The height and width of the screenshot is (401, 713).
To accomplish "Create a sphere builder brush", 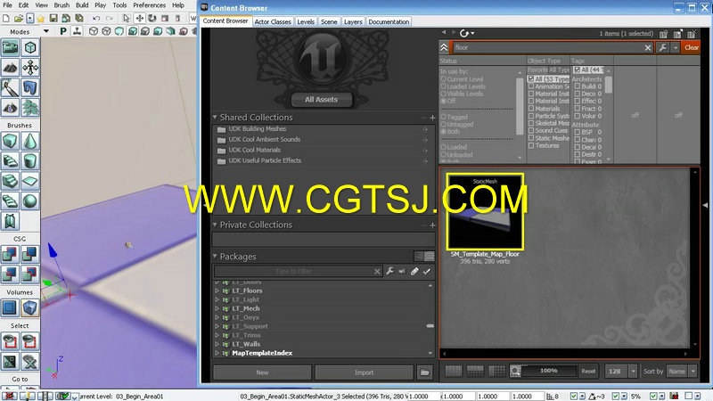I will point(30,201).
